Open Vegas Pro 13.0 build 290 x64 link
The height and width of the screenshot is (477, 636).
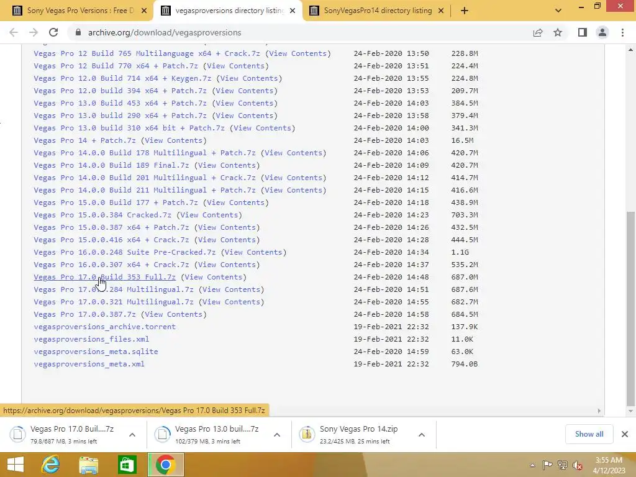click(120, 116)
